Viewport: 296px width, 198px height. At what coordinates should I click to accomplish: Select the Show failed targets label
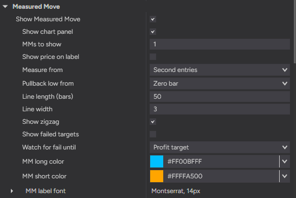[x=51, y=134]
